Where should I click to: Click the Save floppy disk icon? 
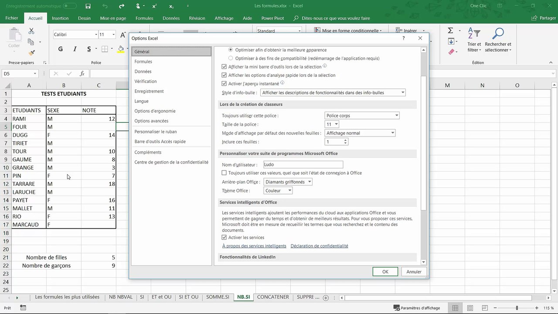(x=88, y=6)
